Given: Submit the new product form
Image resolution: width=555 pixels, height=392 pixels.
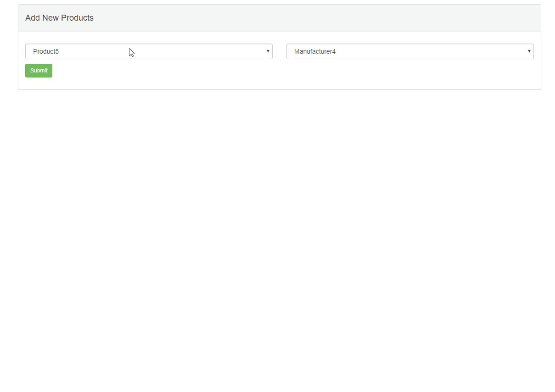Looking at the screenshot, I should 39,71.
